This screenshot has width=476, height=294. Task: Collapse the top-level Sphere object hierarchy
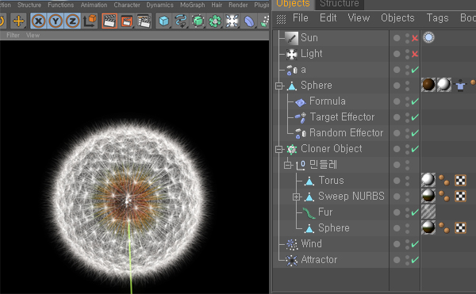point(279,86)
